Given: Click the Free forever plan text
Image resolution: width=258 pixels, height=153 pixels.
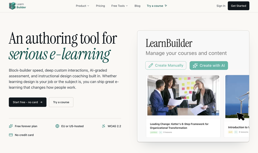Looking at the screenshot, I should tap(26, 126).
